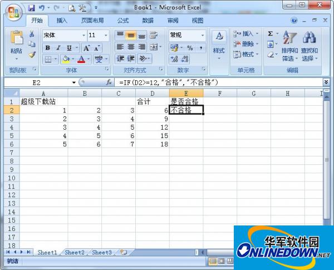Screen dimensions: 334x270
Task: Toggle center horizontal alignment
Action: pos(131,47)
